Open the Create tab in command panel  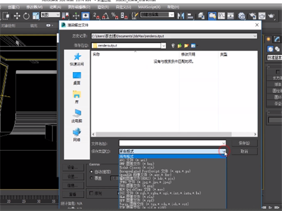[x=268, y=39]
